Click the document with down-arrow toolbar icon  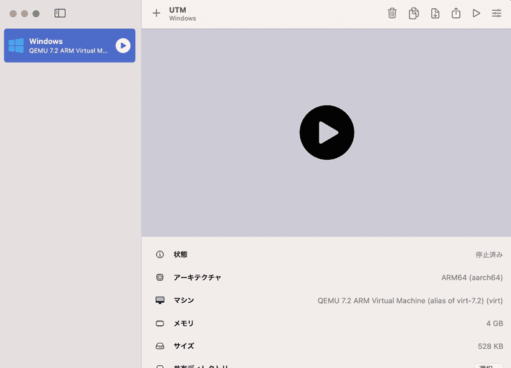click(435, 13)
